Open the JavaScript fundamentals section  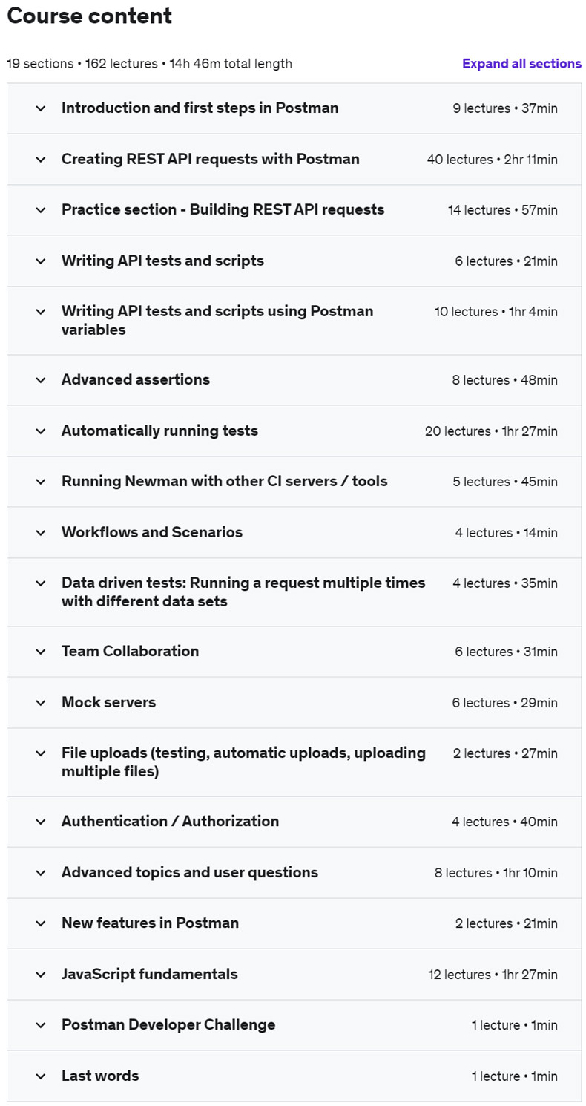point(150,974)
